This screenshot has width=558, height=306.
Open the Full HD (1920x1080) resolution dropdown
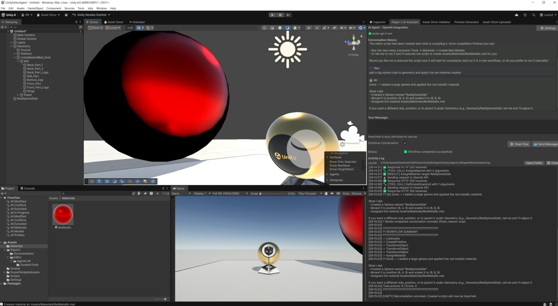tap(230, 193)
